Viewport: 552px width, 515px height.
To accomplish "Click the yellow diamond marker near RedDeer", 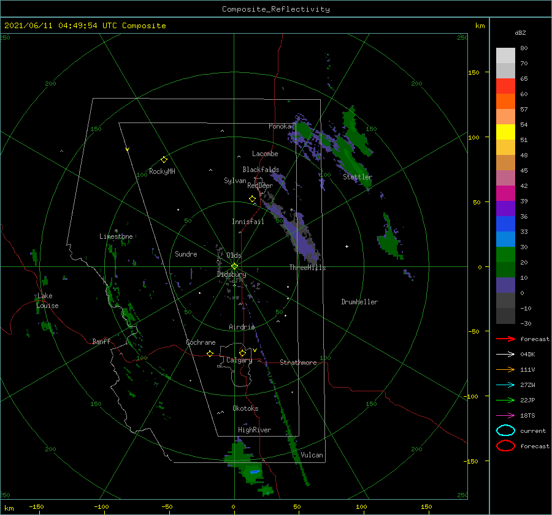I will [x=252, y=199].
